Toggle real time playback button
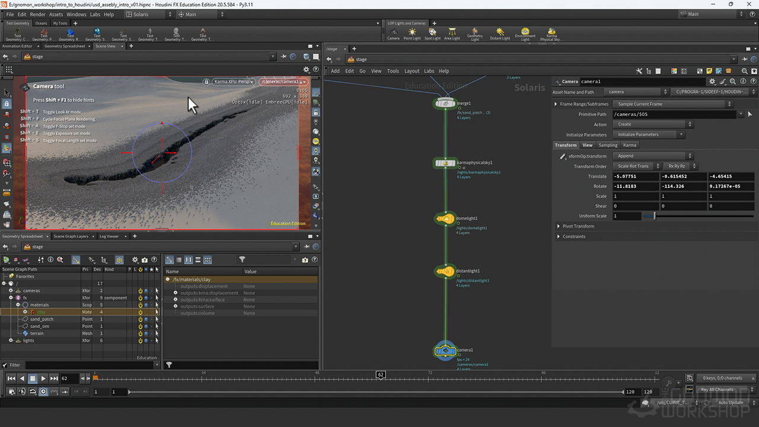This screenshot has height=427, width=759. pos(43,391)
